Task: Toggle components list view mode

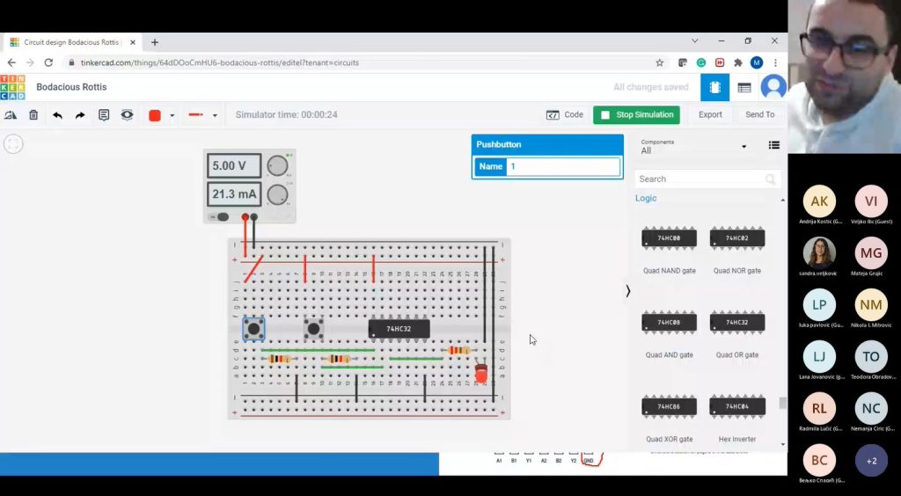Action: pyautogui.click(x=774, y=146)
